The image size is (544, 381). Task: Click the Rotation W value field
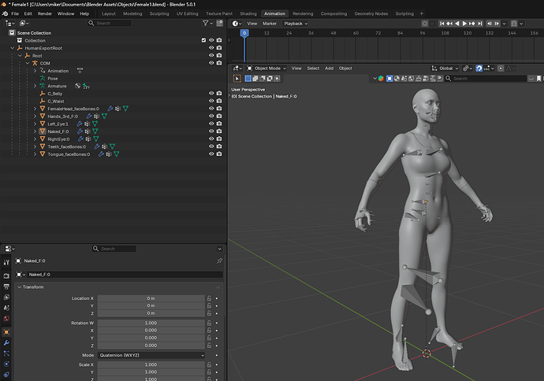point(151,323)
